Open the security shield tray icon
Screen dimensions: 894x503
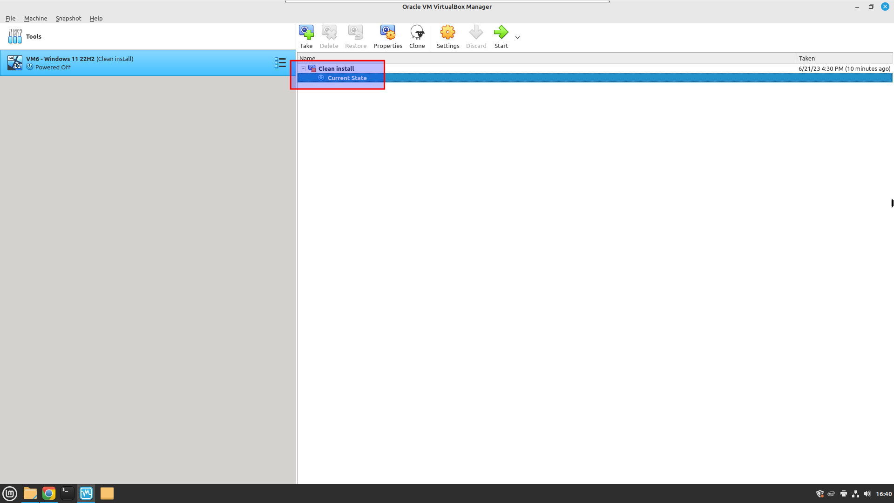click(820, 494)
